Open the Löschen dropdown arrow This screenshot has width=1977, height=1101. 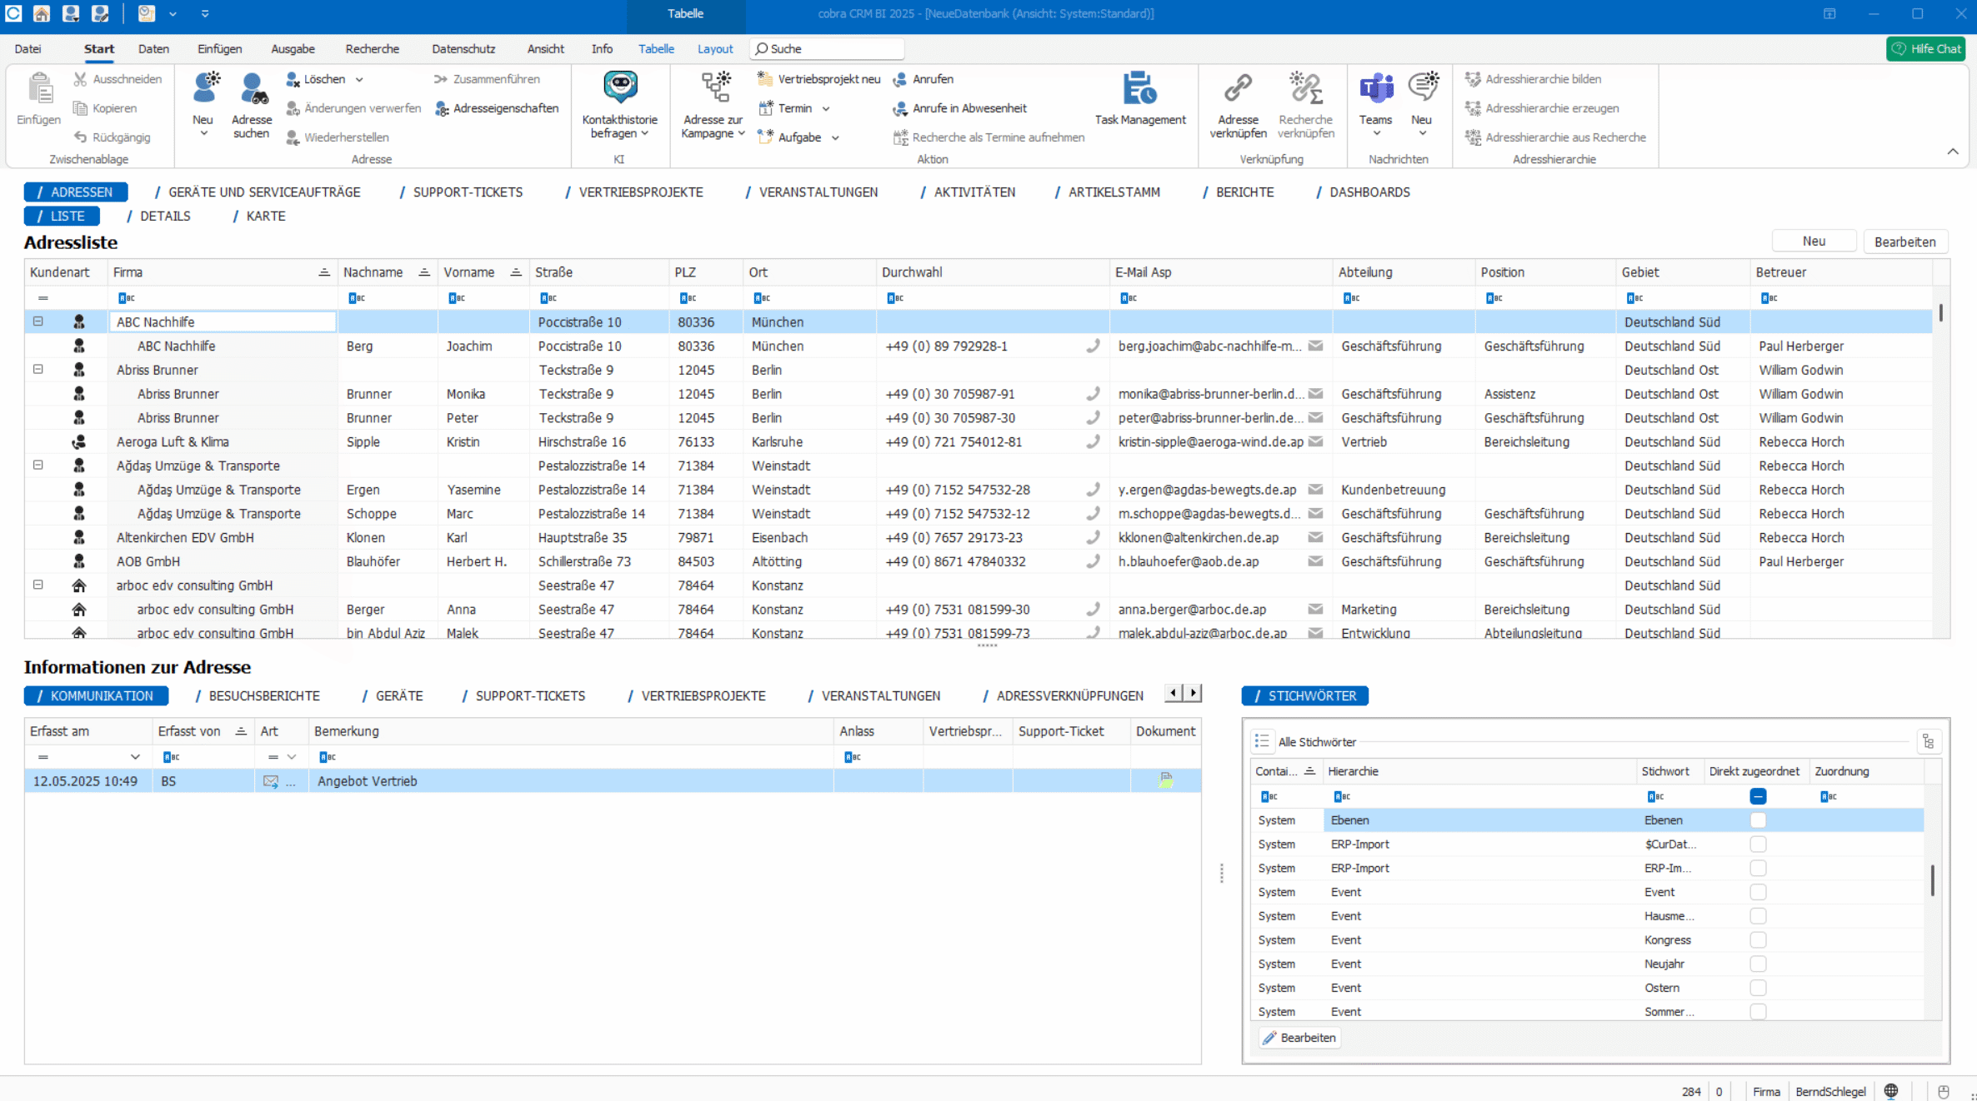[x=359, y=79]
